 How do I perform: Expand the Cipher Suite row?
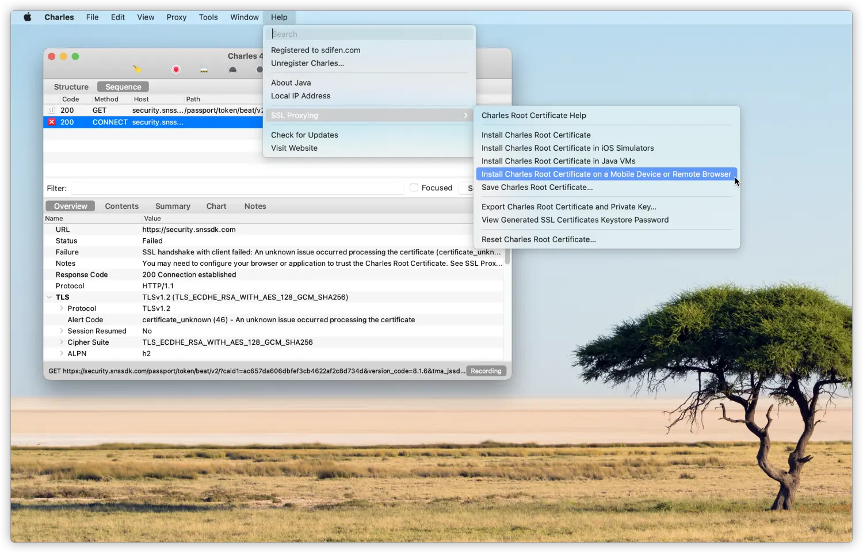(x=62, y=342)
